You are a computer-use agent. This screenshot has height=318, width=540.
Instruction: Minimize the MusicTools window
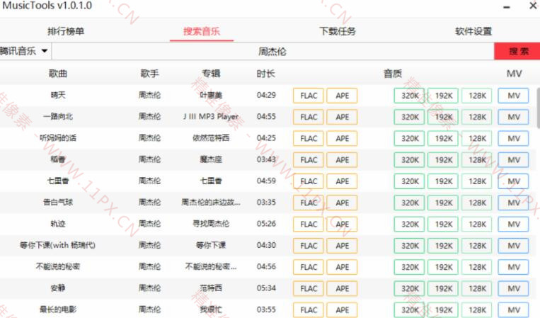[506, 6]
